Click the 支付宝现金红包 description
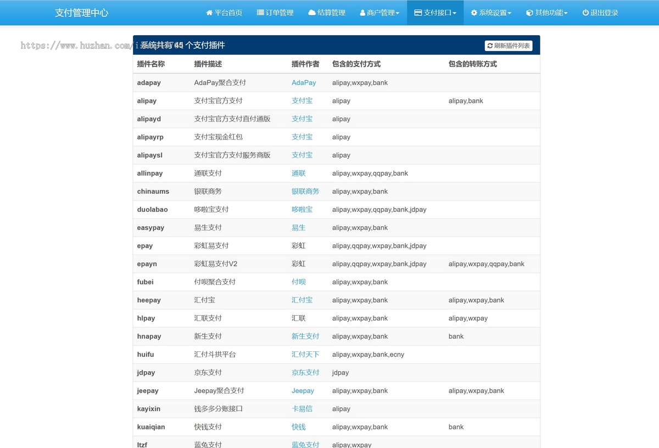The width and height of the screenshot is (659, 448). click(219, 137)
